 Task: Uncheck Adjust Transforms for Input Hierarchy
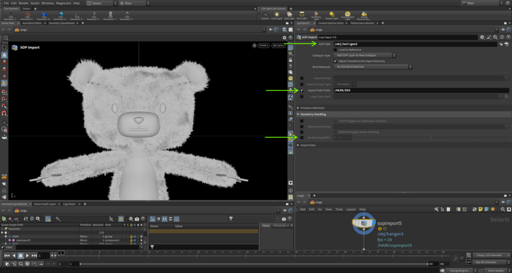point(335,61)
